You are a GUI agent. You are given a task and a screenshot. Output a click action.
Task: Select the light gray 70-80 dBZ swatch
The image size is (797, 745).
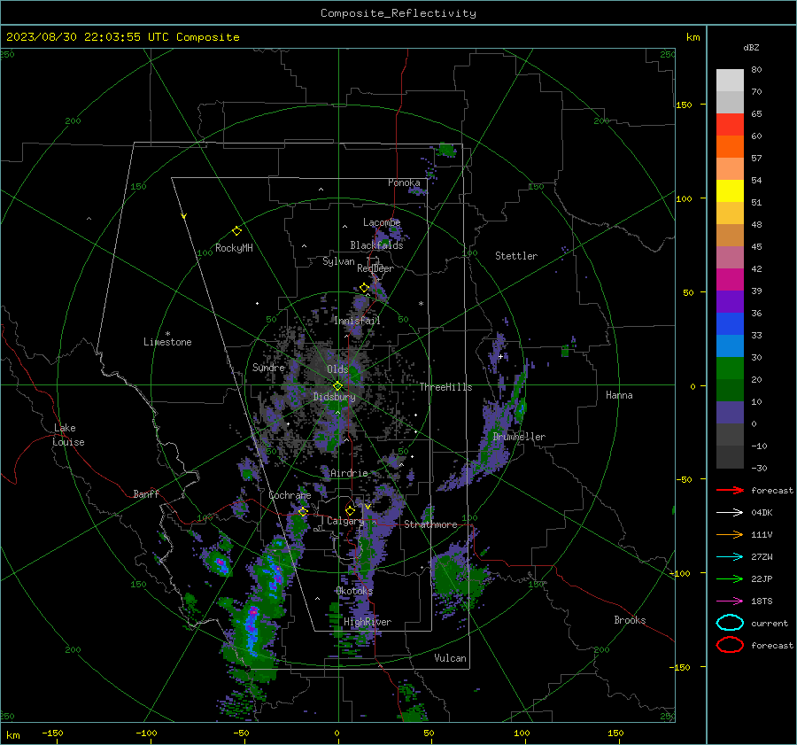730,81
